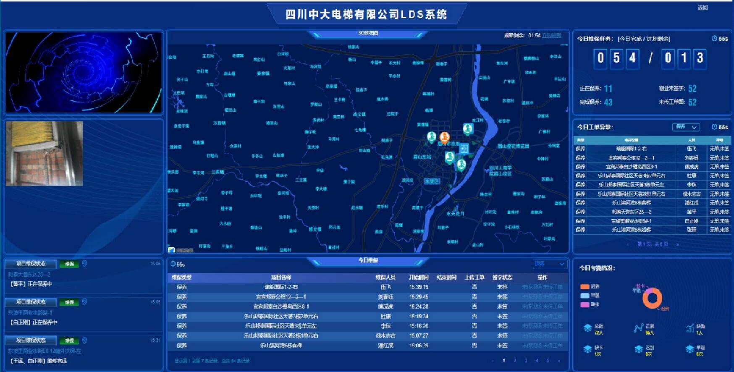Open 保养 dropdown in 今日工单异常 panel
The width and height of the screenshot is (734, 372).
coord(686,127)
